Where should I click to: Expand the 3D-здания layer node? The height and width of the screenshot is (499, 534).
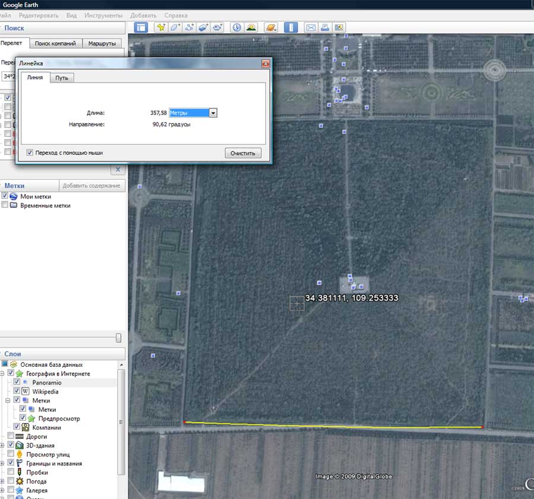[3, 446]
